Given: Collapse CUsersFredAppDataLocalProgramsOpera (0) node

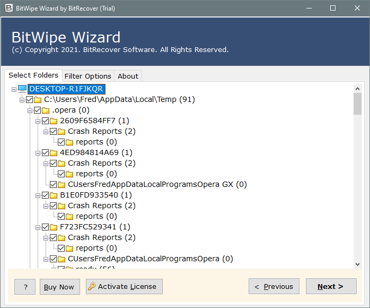Looking at the screenshot, I should click(46, 259).
